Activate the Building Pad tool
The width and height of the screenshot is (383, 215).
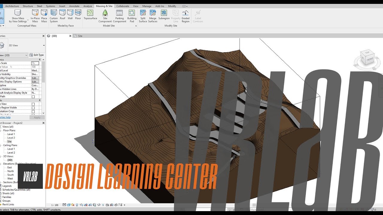coord(132,16)
